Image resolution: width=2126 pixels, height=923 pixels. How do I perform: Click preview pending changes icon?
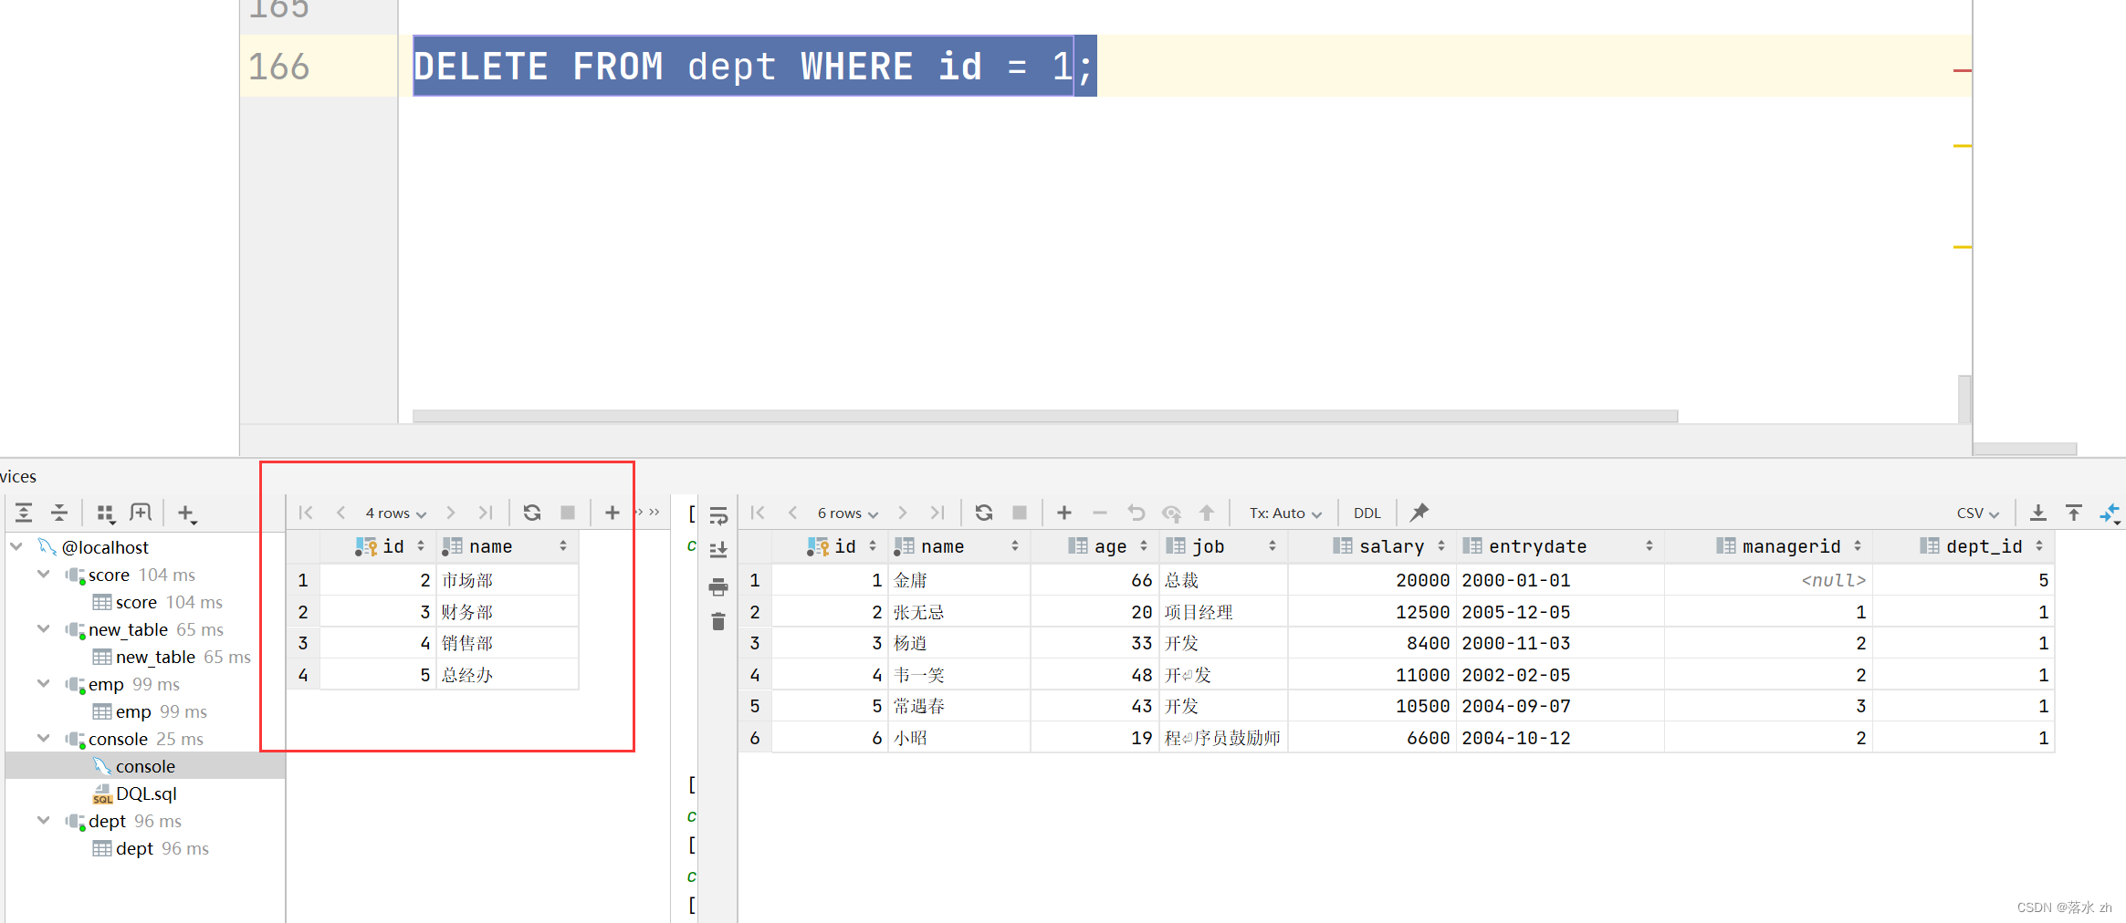pyautogui.click(x=1171, y=513)
